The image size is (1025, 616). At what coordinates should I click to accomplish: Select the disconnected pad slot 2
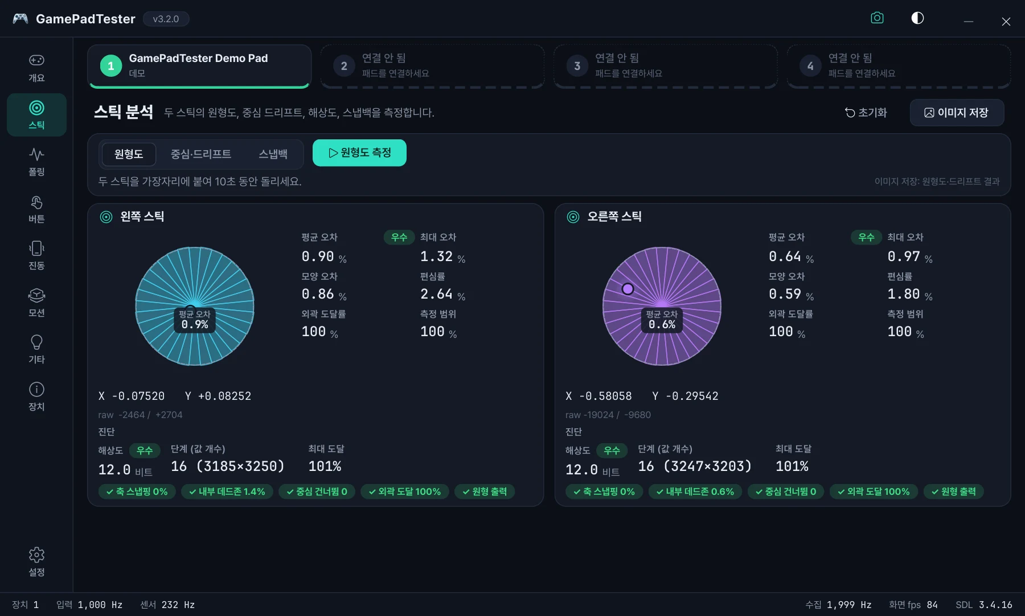point(433,66)
